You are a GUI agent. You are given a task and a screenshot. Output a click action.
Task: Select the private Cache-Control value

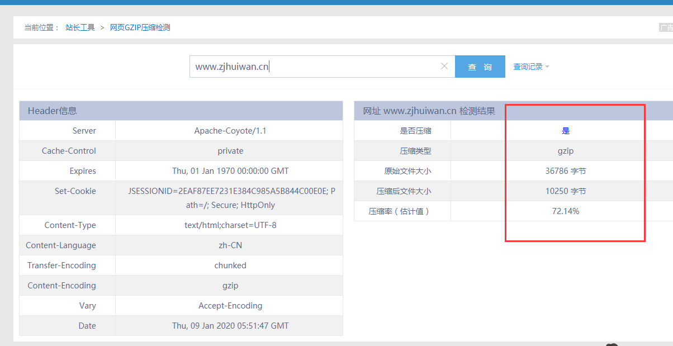[230, 151]
